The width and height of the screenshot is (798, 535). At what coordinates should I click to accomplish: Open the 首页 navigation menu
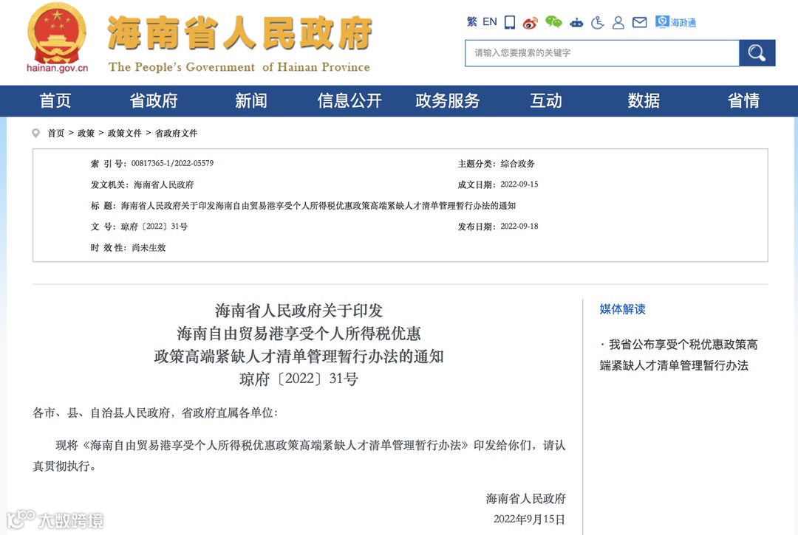(55, 100)
